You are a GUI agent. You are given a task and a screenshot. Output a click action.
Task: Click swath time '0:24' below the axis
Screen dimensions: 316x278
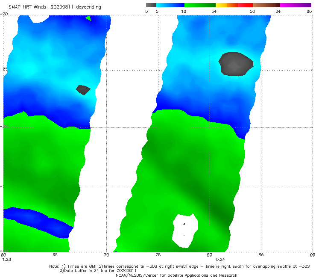(220, 259)
